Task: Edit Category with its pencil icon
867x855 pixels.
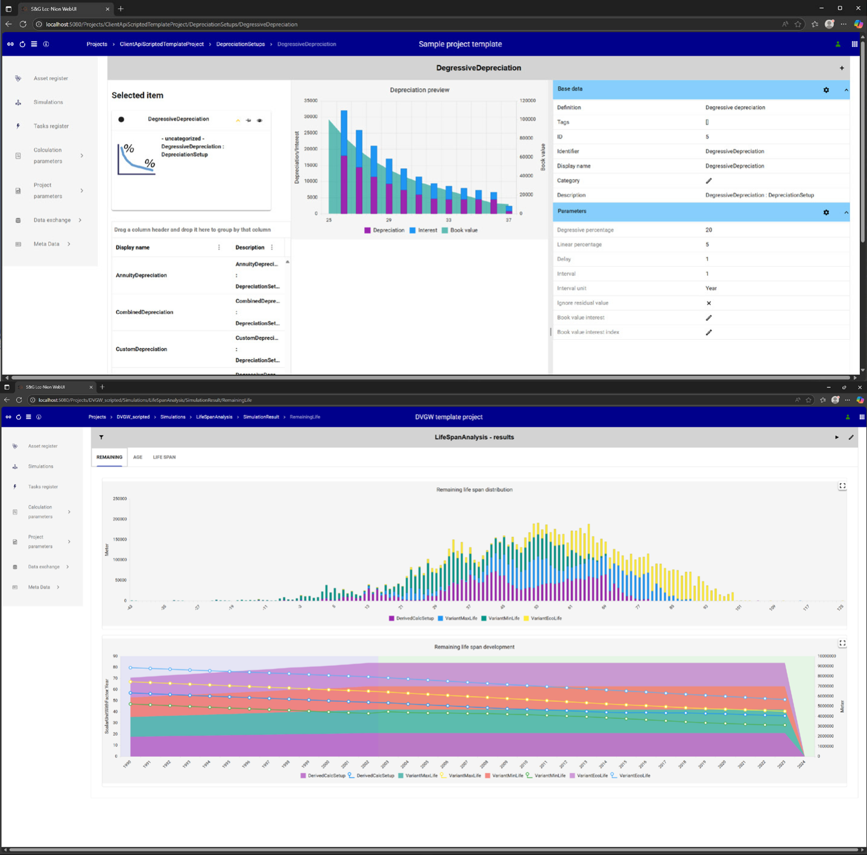Action: coord(708,181)
